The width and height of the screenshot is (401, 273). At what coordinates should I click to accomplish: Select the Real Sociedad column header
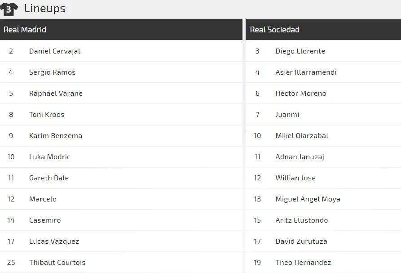[x=274, y=30]
